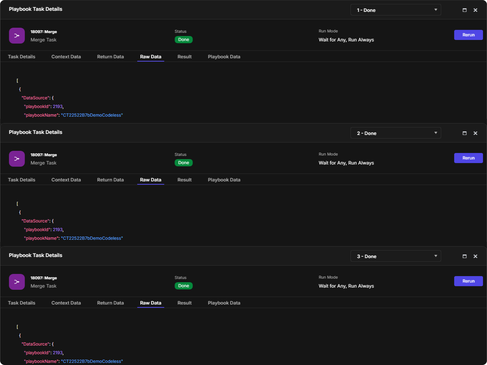The height and width of the screenshot is (365, 487).
Task: Open the "2 - Done" run selector dropdown
Action: point(396,133)
